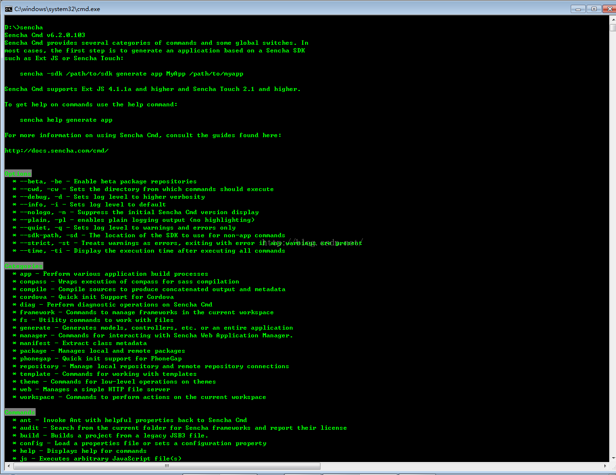Click the 'generate' category line
616x475 pixels.
[x=153, y=328]
